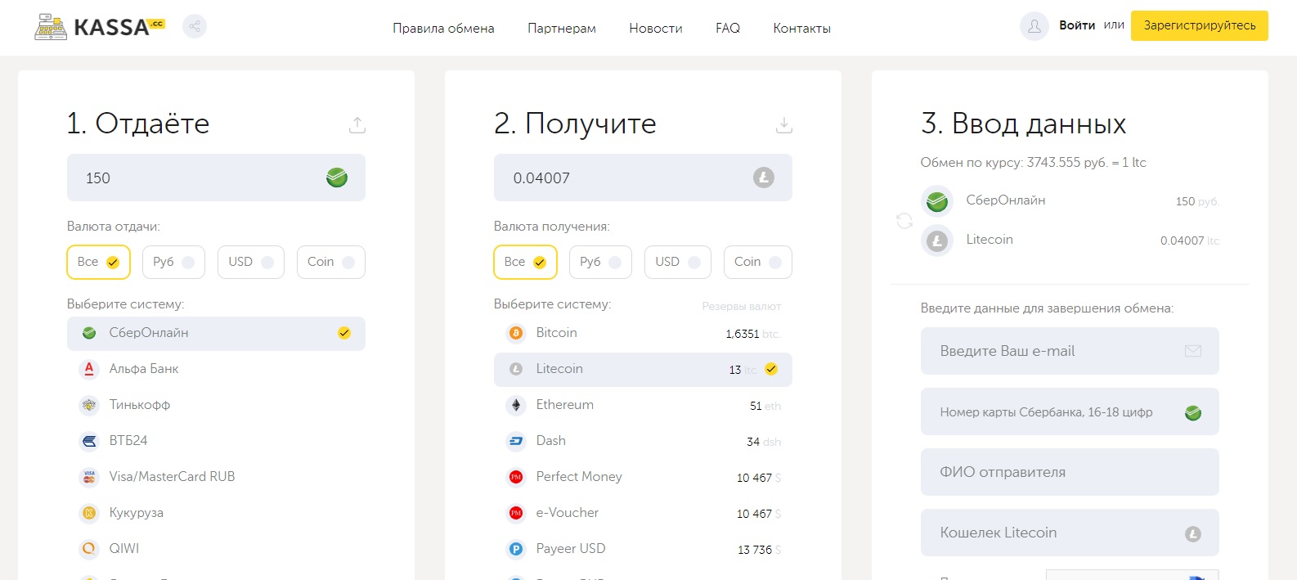The image size is (1297, 580).
Task: Select Ethereum in the receive list
Action: (x=643, y=405)
